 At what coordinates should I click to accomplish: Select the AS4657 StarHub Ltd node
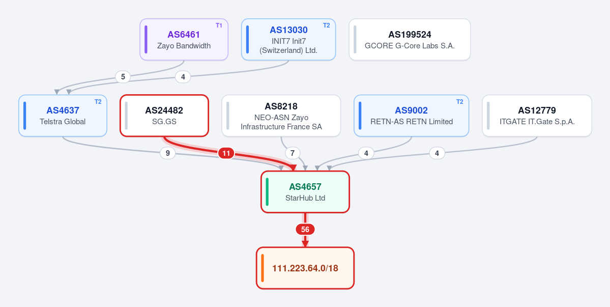pos(305,192)
